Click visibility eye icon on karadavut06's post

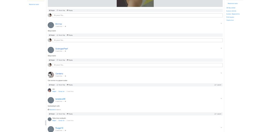click(x=65, y=102)
